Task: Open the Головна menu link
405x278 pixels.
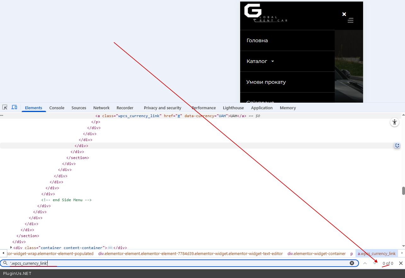Action: (x=257, y=41)
